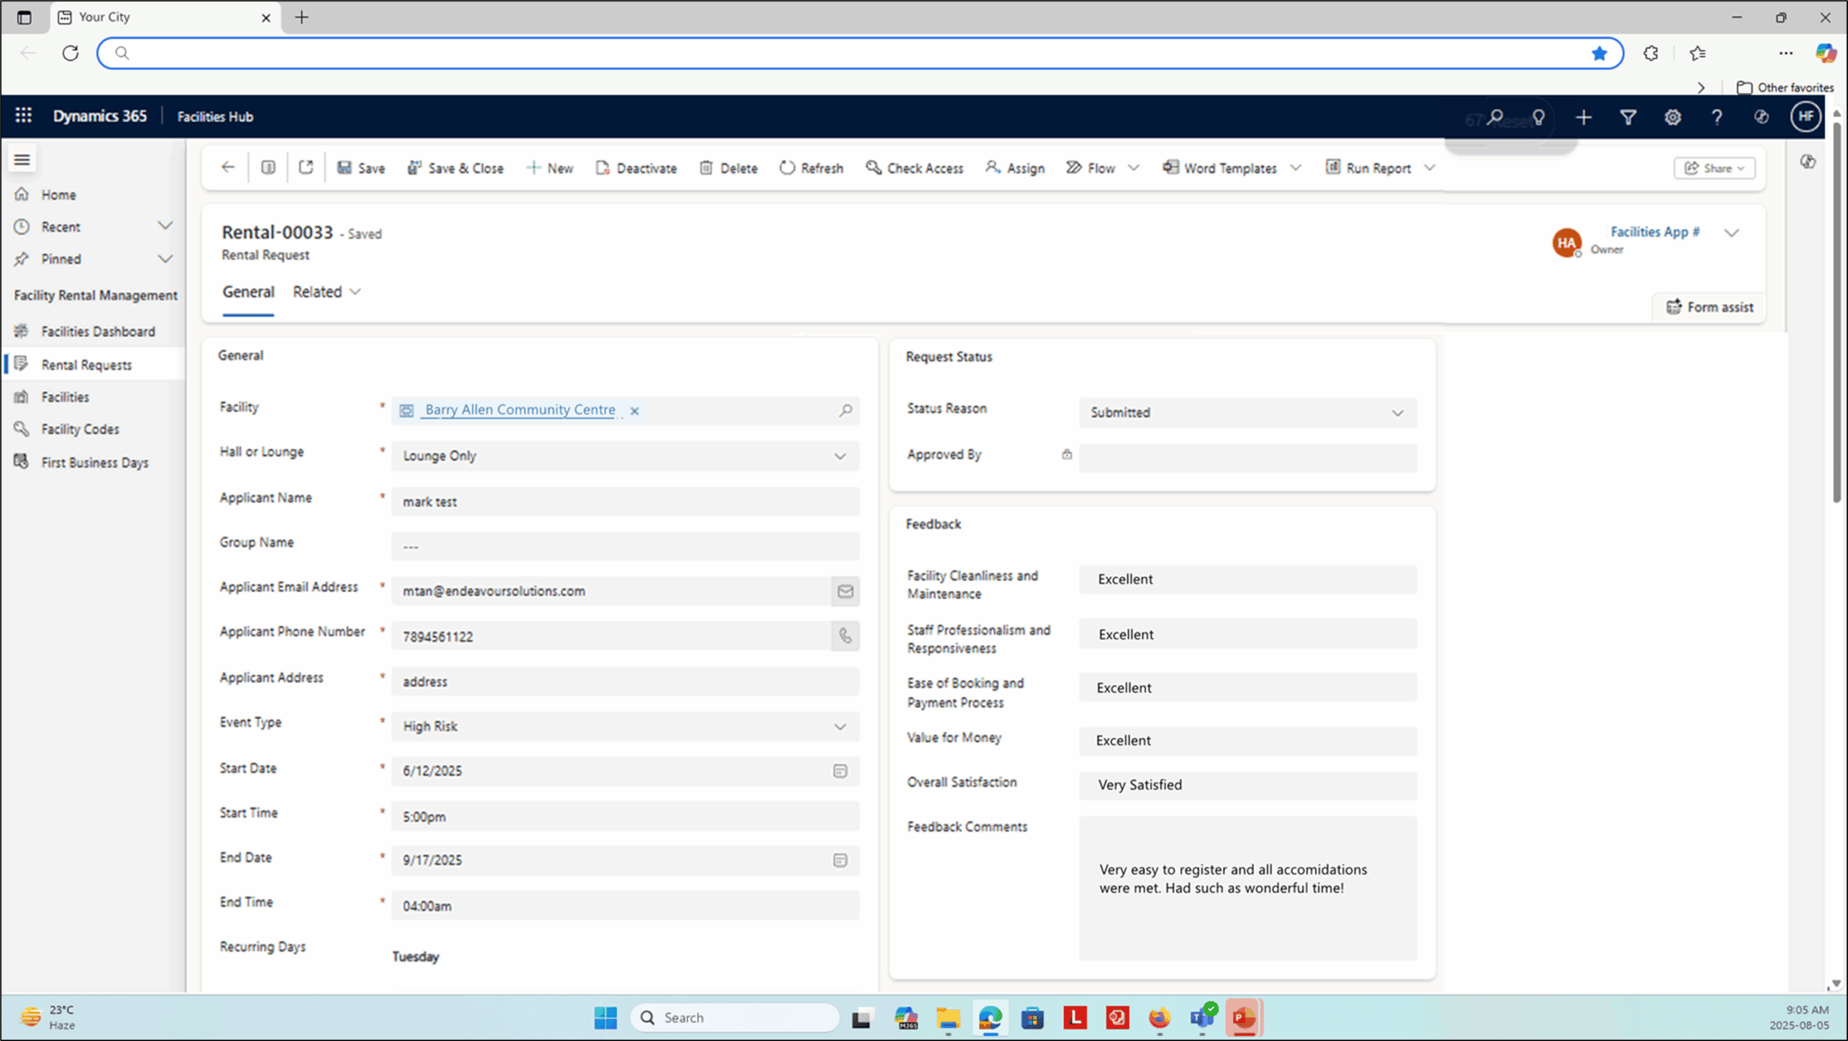Click into the Applicant Name field
The image size is (1848, 1041).
tap(624, 502)
